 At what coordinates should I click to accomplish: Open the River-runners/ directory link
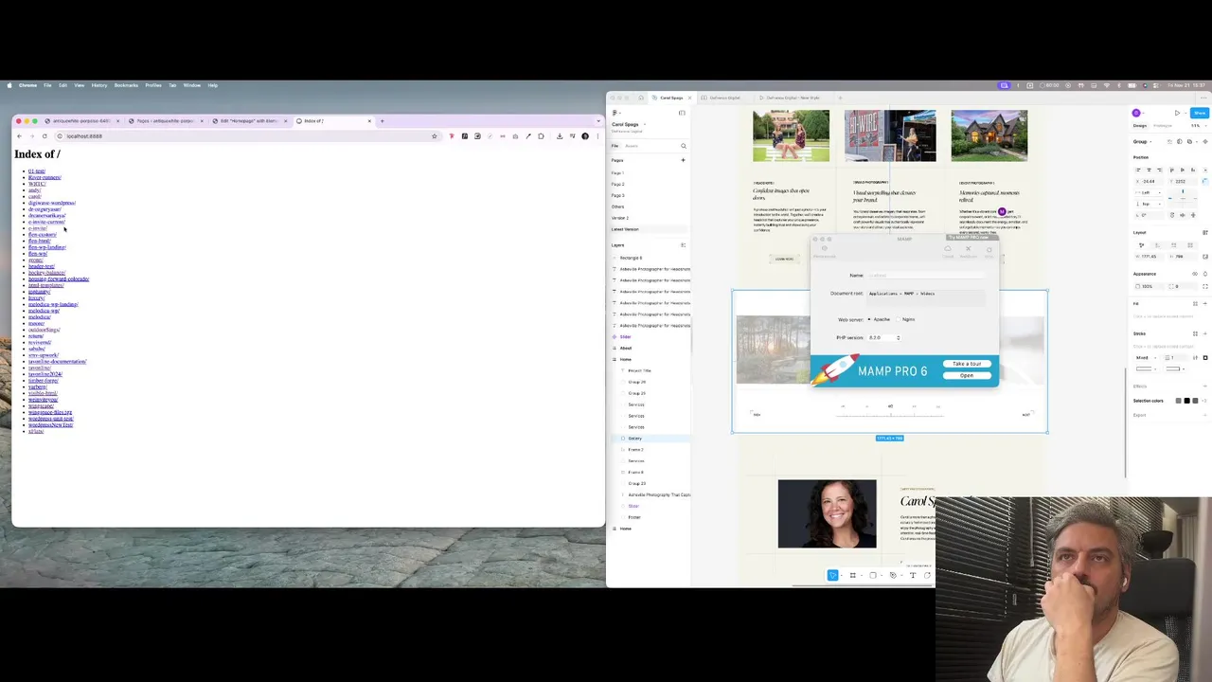[x=45, y=178]
